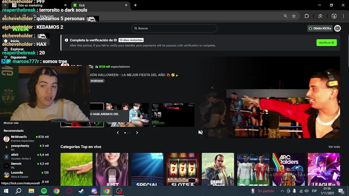Open the Spotify taskbar icon
The image size is (349, 196).
click(x=44, y=191)
